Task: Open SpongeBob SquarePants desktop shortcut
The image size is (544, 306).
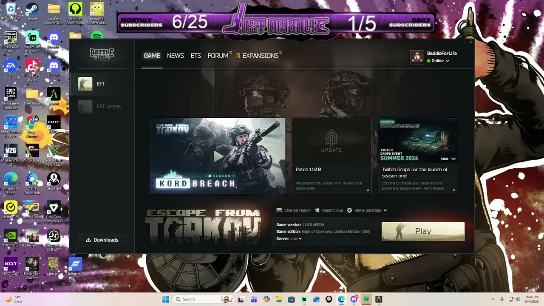Action: pos(96,14)
